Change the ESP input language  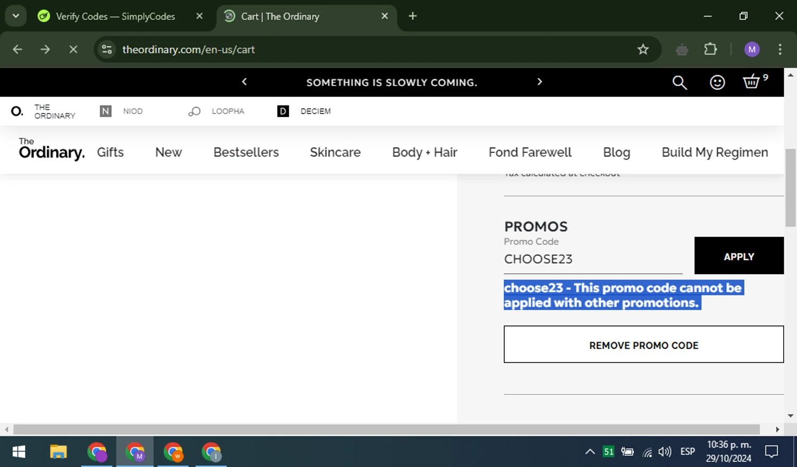pyautogui.click(x=688, y=452)
